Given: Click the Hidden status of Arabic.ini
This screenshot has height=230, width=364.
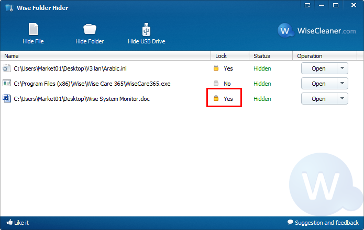Looking at the screenshot, I should click(x=262, y=68).
